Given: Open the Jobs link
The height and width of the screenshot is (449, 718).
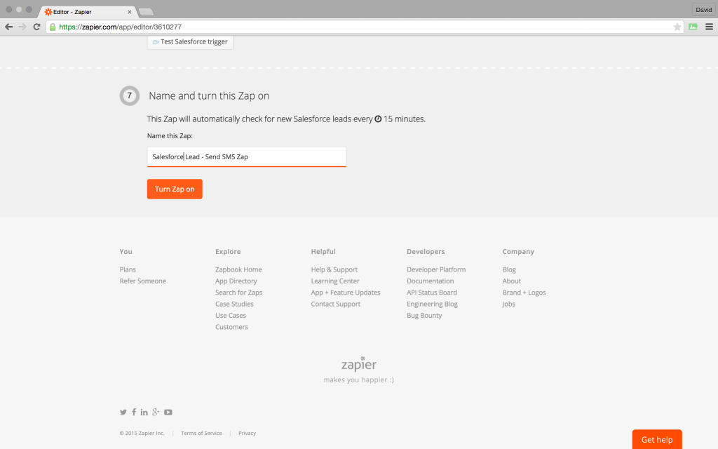Looking at the screenshot, I should coord(509,304).
